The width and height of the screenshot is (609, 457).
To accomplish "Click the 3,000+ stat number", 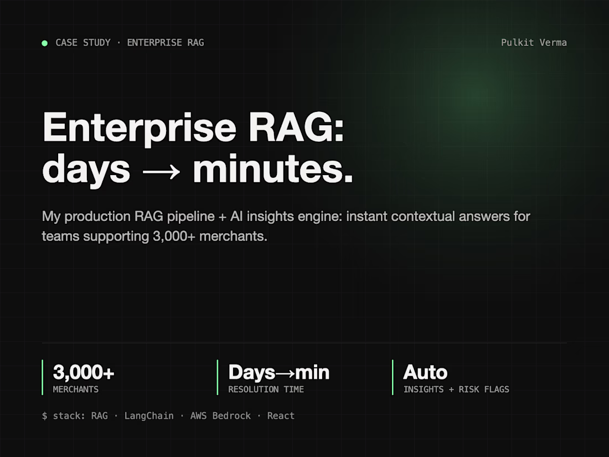I will 84,372.
